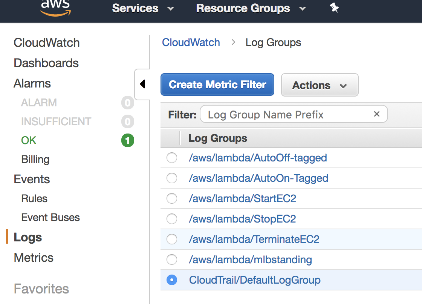
Task: Open the Actions dropdown button
Action: 320,85
